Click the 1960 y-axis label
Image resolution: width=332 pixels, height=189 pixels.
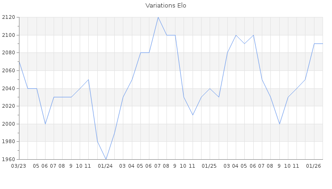click(x=8, y=159)
